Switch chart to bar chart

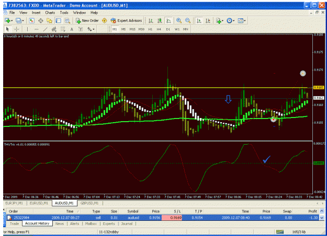pos(151,20)
